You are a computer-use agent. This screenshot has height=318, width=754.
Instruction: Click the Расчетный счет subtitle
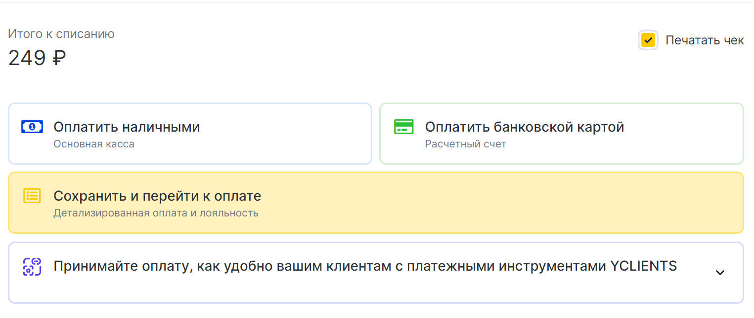pyautogui.click(x=466, y=144)
